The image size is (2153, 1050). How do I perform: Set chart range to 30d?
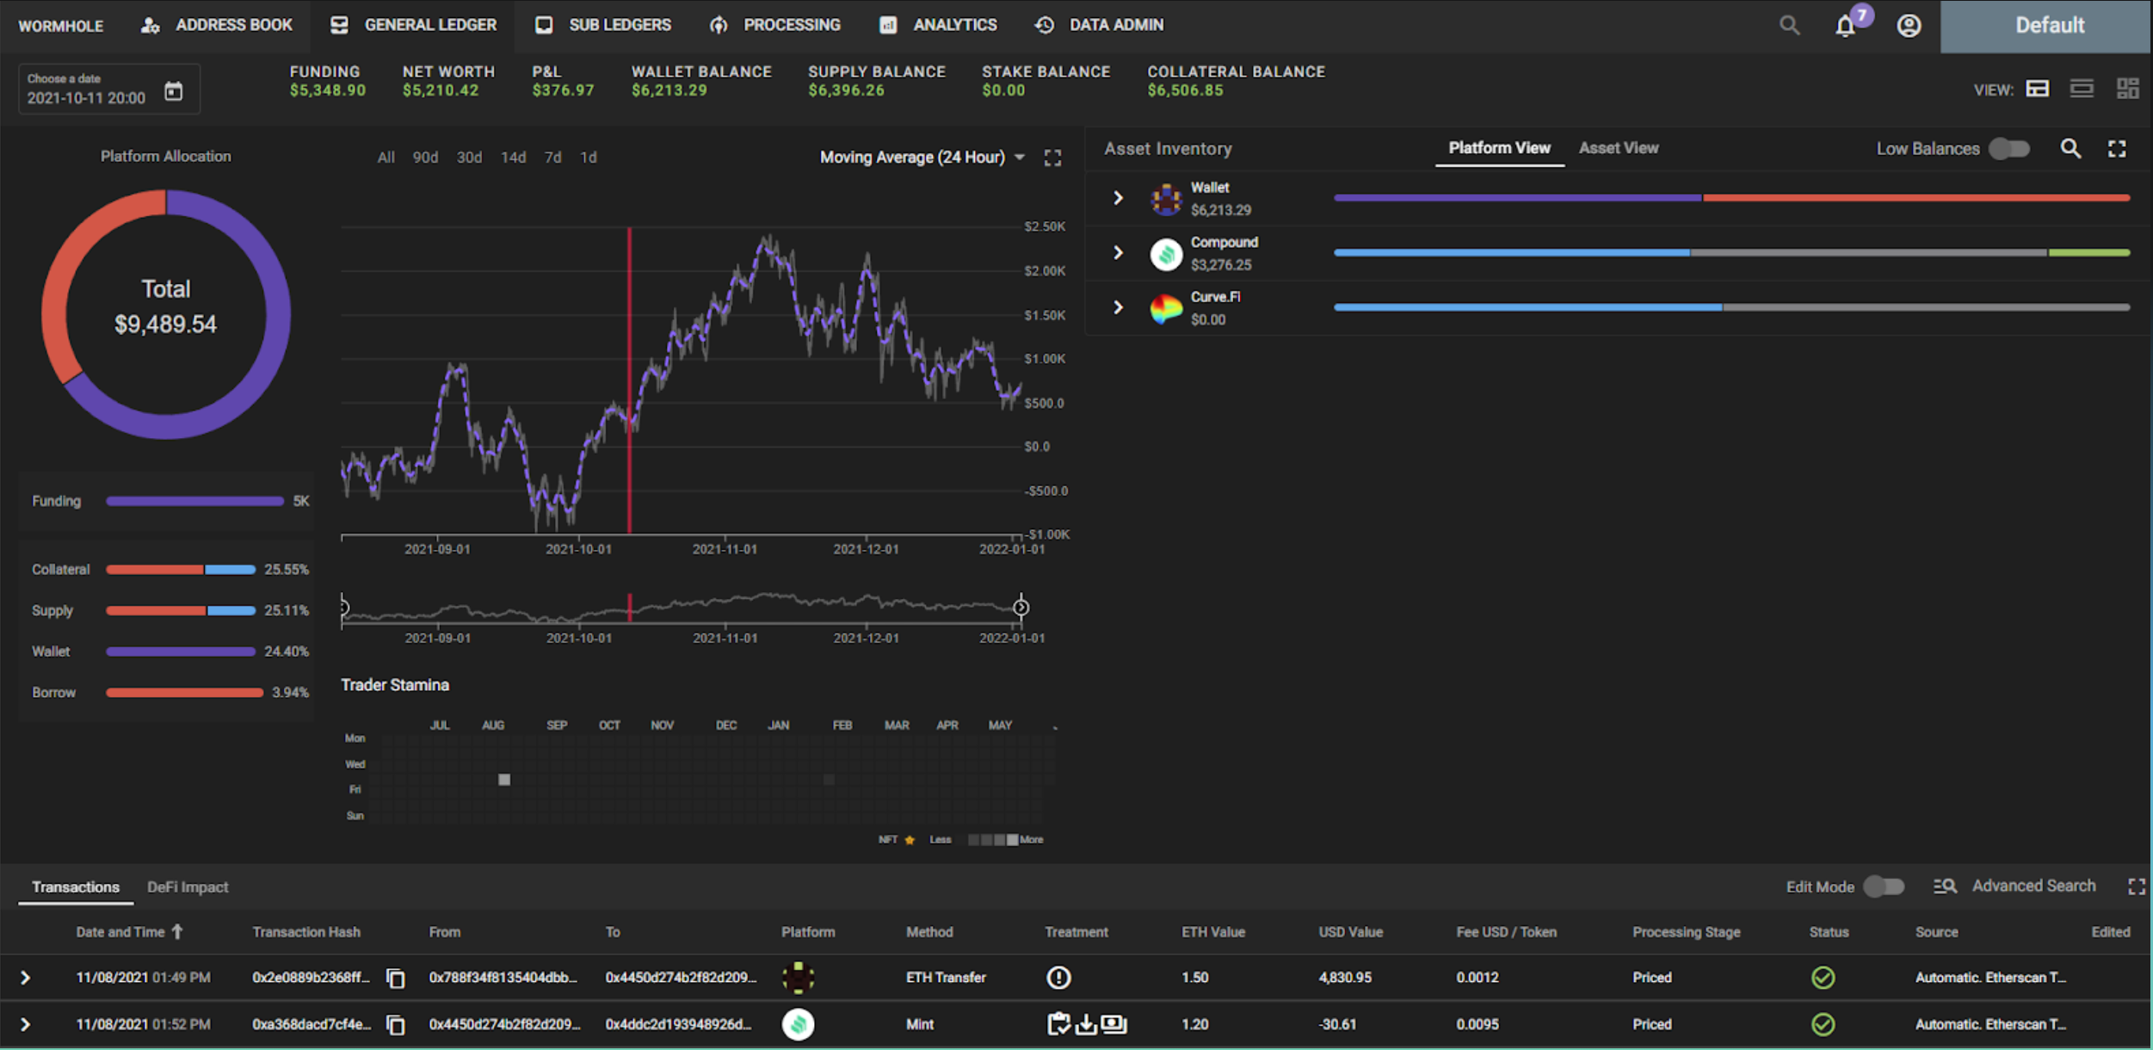pyautogui.click(x=469, y=157)
